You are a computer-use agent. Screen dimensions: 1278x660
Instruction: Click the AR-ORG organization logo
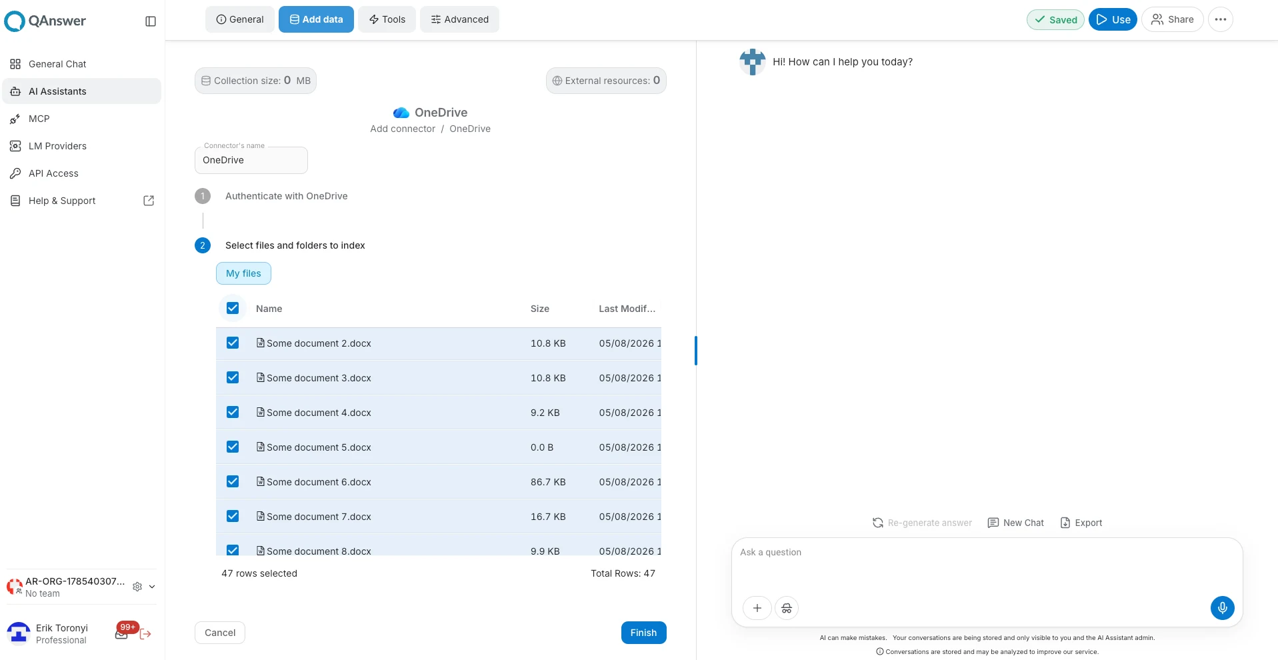[14, 587]
